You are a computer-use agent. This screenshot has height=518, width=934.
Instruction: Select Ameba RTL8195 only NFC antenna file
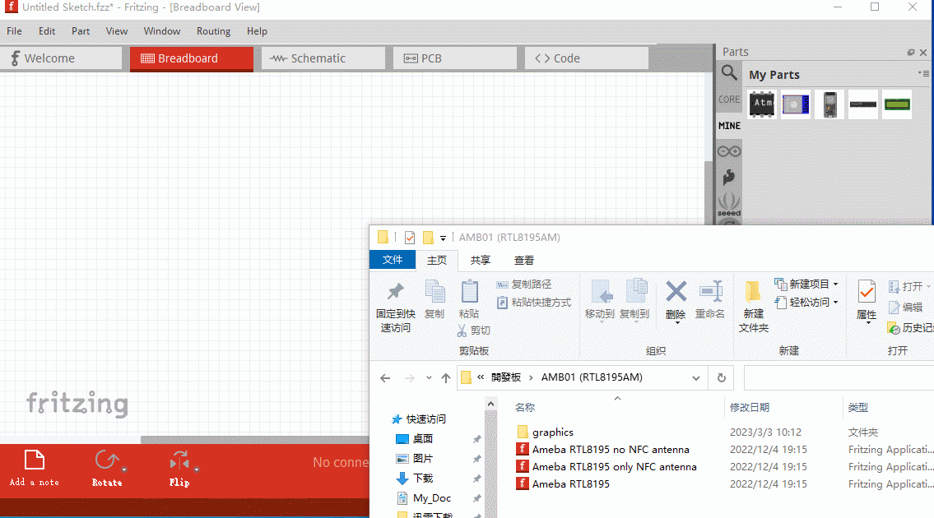tap(614, 467)
